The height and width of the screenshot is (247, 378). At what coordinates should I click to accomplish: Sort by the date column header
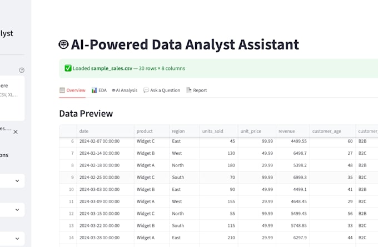pos(106,131)
